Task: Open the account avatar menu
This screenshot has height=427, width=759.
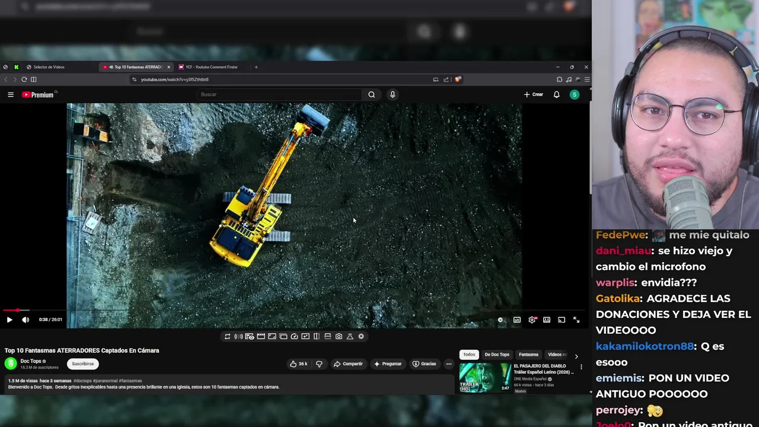Action: (x=574, y=94)
